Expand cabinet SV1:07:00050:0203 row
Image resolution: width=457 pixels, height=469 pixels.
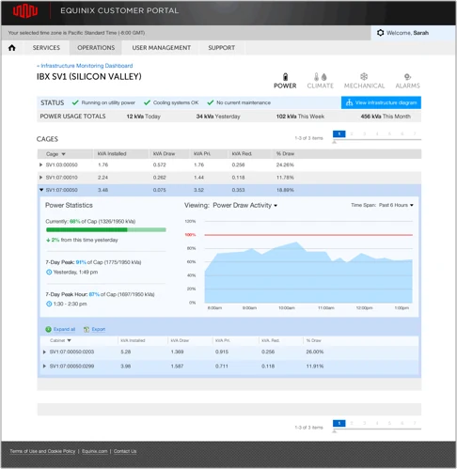coord(44,352)
